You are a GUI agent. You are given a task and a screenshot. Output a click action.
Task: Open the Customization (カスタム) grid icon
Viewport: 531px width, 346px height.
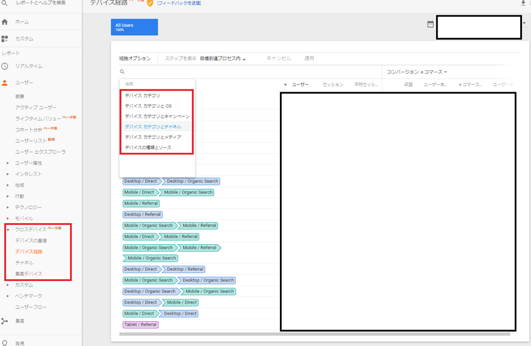point(5,39)
